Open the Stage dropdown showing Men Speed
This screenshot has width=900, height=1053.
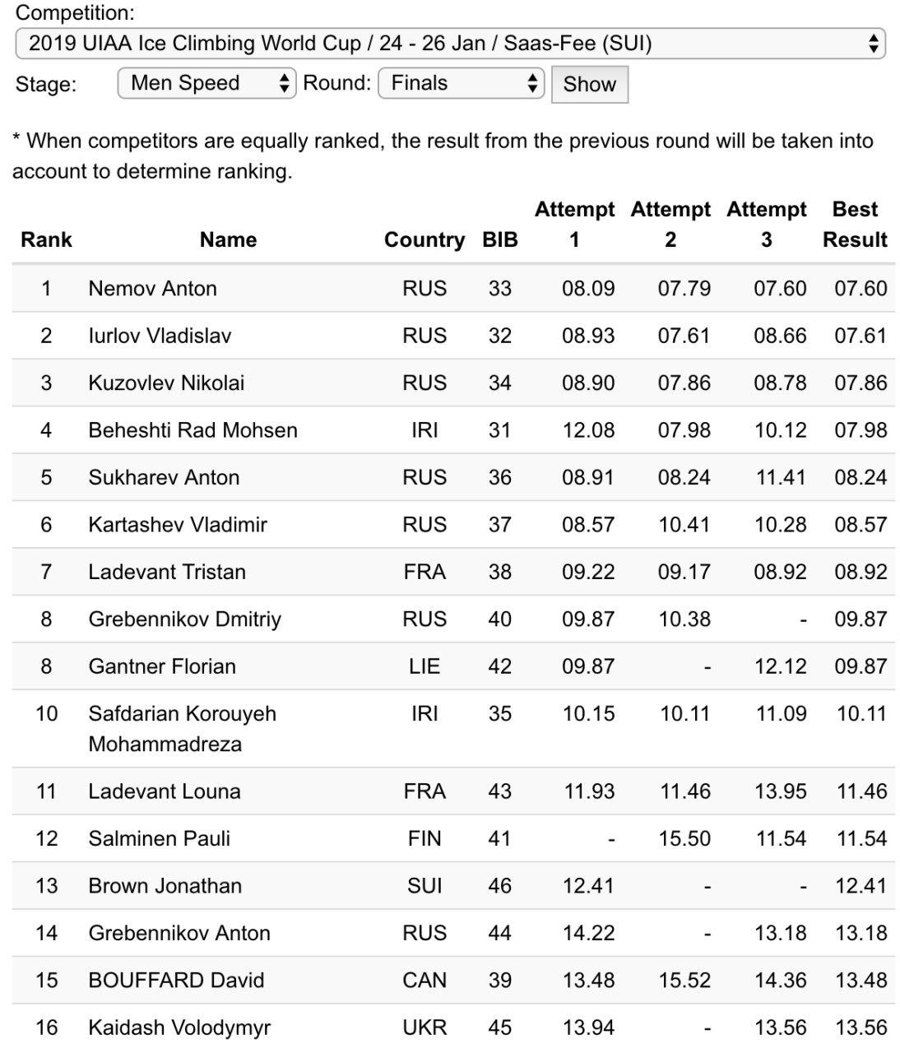coord(206,83)
